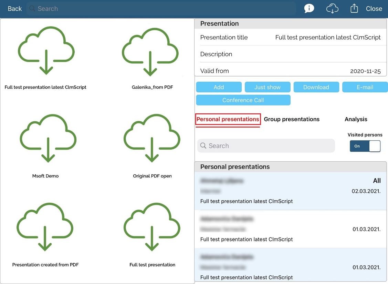Switch to Group presentations tab

point(292,119)
